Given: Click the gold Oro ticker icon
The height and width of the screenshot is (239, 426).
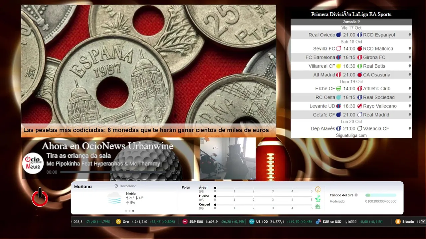Looking at the screenshot, I should click(118, 222).
